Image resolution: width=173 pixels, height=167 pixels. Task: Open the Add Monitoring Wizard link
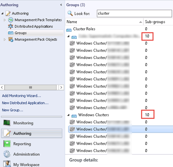pyautogui.click(x=22, y=96)
